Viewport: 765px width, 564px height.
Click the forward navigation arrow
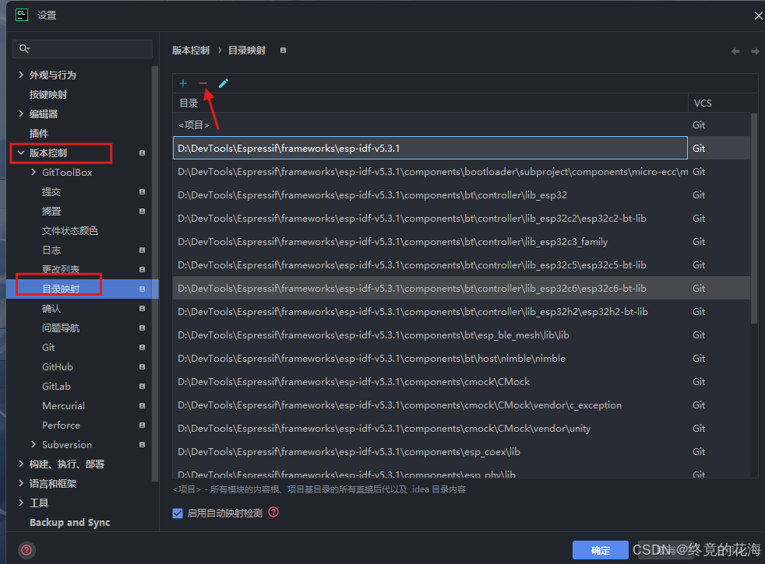click(755, 51)
